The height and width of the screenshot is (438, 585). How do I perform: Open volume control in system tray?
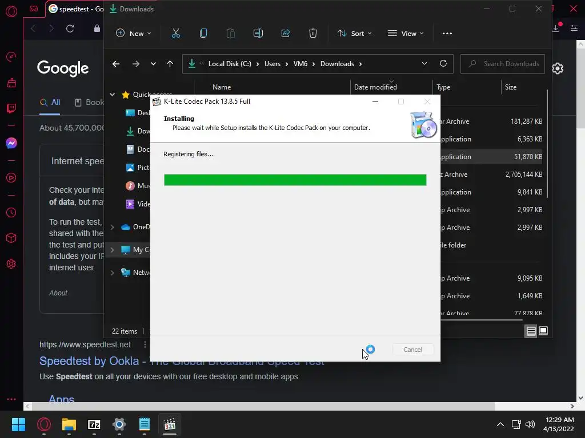coord(530,424)
